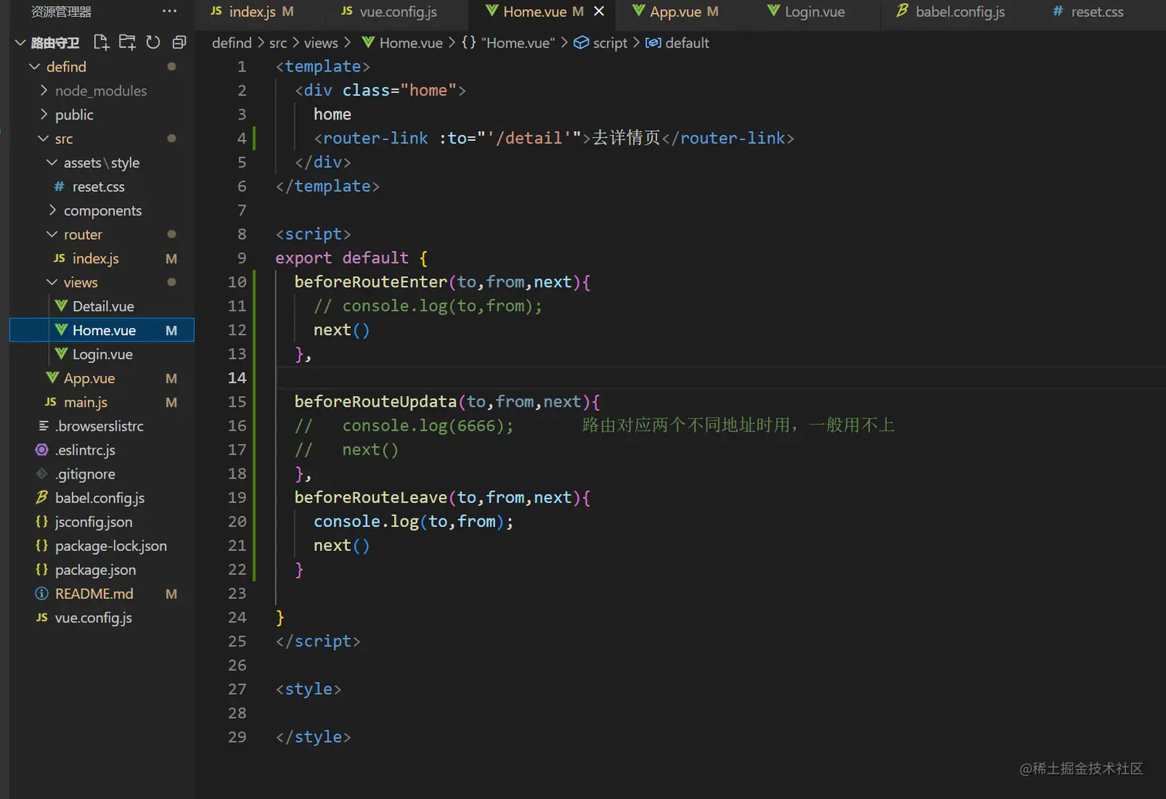This screenshot has width=1166, height=799.
Task: Click the New File icon in explorer header
Action: [101, 42]
